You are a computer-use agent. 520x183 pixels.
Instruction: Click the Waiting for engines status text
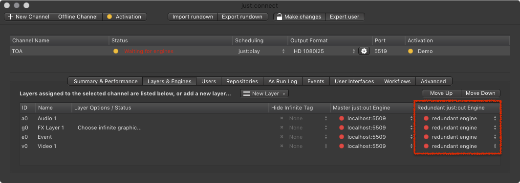[149, 51]
